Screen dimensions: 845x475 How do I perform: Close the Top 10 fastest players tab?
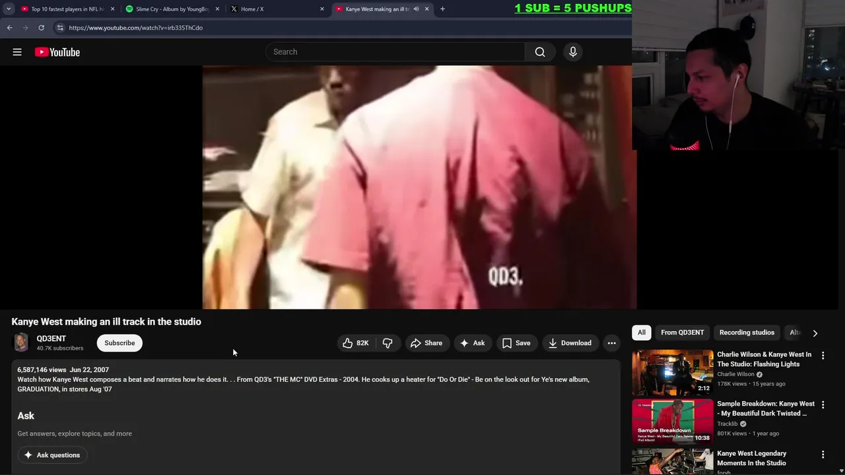pos(112,9)
